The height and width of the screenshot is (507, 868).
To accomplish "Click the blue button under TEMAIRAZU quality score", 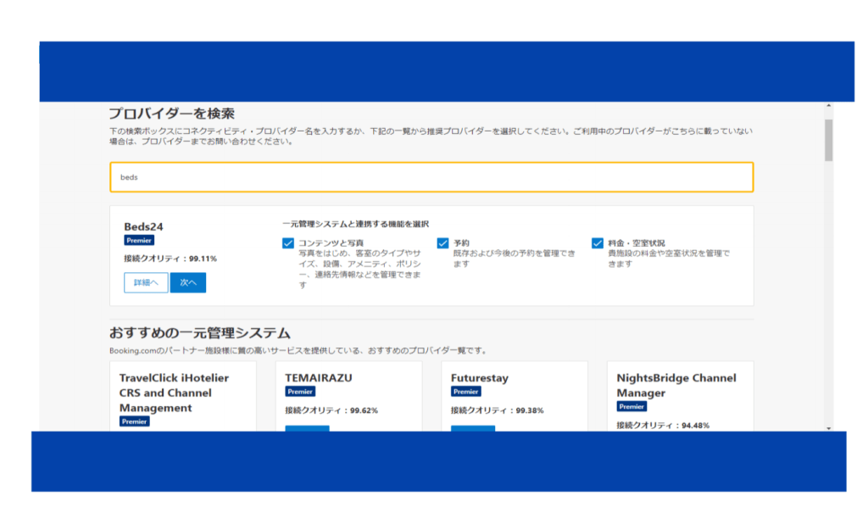I will [307, 429].
